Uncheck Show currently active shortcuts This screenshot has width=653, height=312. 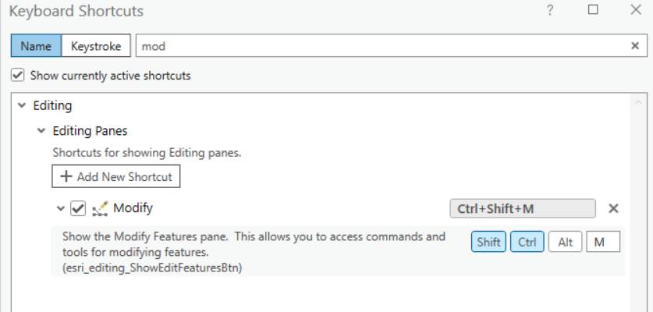(17, 76)
